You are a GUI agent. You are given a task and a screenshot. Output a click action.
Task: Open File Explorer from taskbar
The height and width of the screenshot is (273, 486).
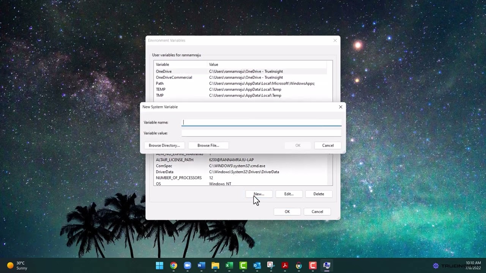coord(215,265)
